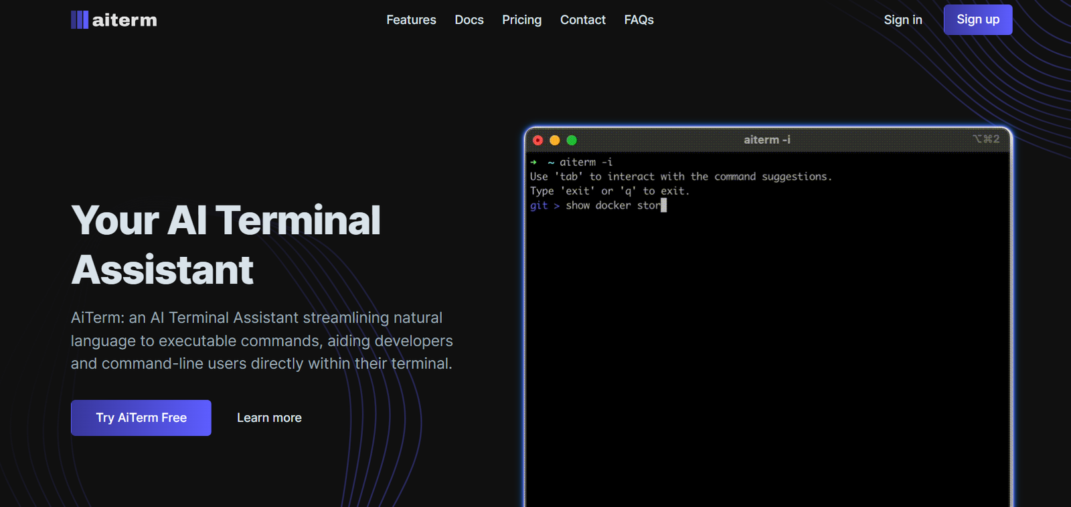This screenshot has width=1071, height=507.
Task: Click the green arrow shell prompt
Action: (533, 163)
